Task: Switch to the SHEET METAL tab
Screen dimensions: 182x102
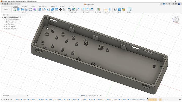Action: click(x=42, y=6)
